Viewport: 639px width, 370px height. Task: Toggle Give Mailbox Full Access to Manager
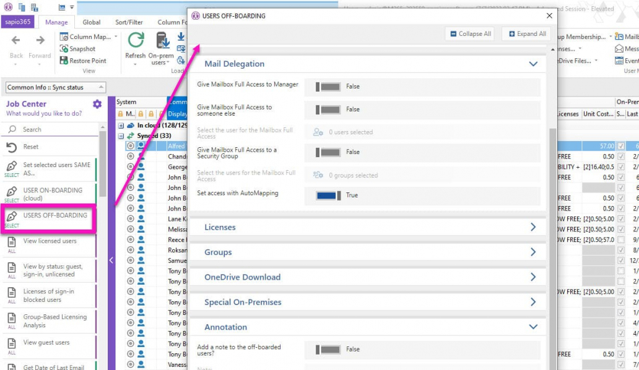(328, 87)
